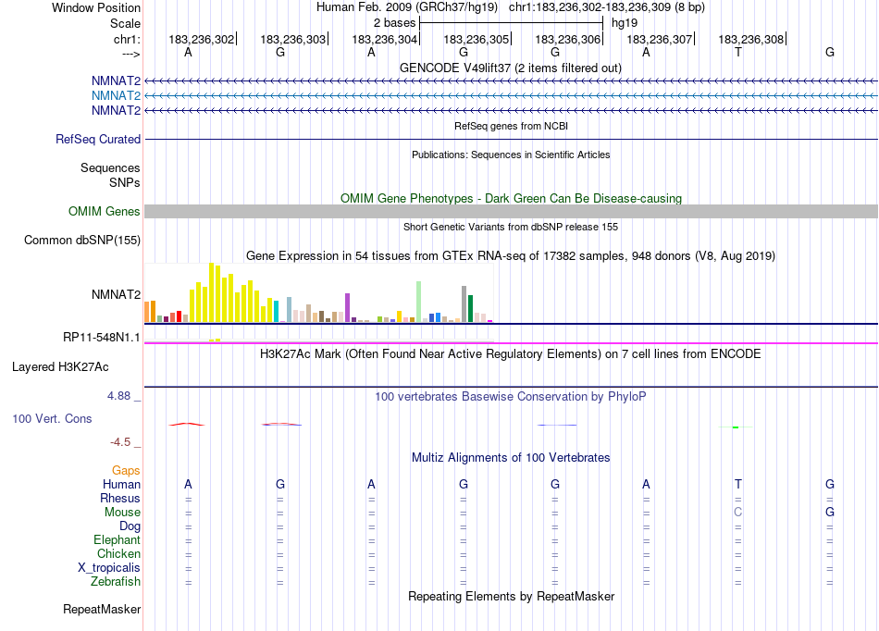Click the cyan GTEx expression bar
The image size is (879, 631).
[277, 312]
